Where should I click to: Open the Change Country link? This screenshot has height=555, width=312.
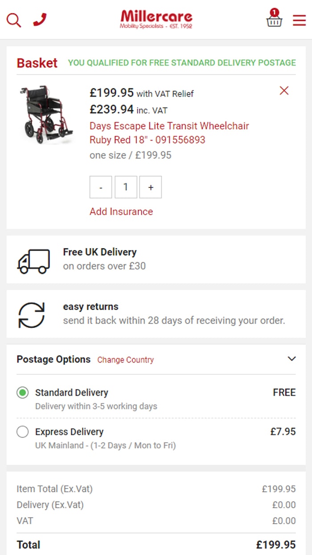[x=126, y=360]
